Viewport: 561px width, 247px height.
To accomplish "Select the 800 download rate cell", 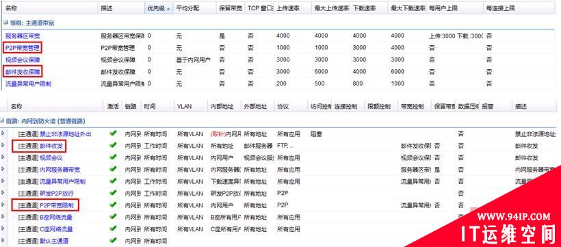I will click(x=358, y=83).
